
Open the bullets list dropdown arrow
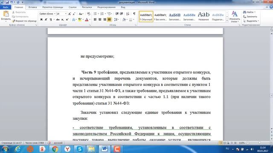(x=98, y=14)
